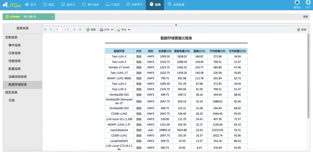Open the 首页 home tab

(x=30, y=5)
